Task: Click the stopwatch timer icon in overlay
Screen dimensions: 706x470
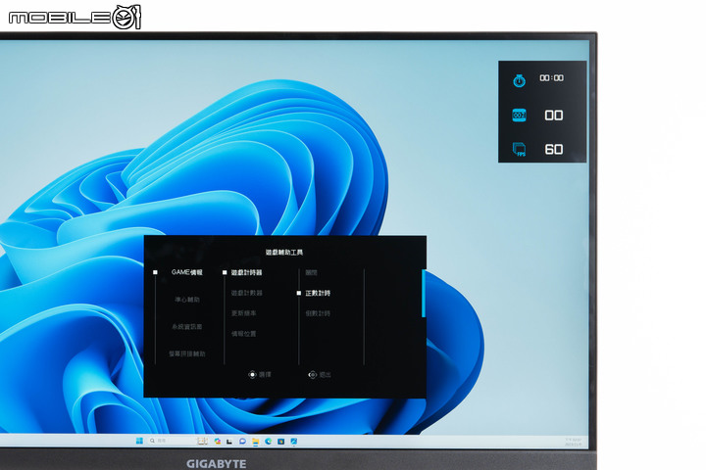Action: tap(519, 80)
